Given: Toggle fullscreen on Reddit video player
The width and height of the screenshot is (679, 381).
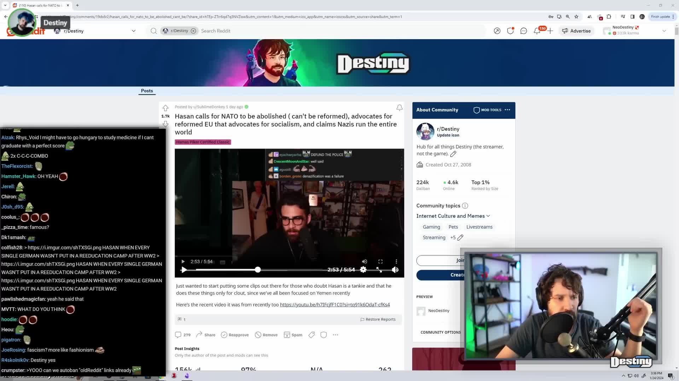Looking at the screenshot, I should (x=379, y=270).
